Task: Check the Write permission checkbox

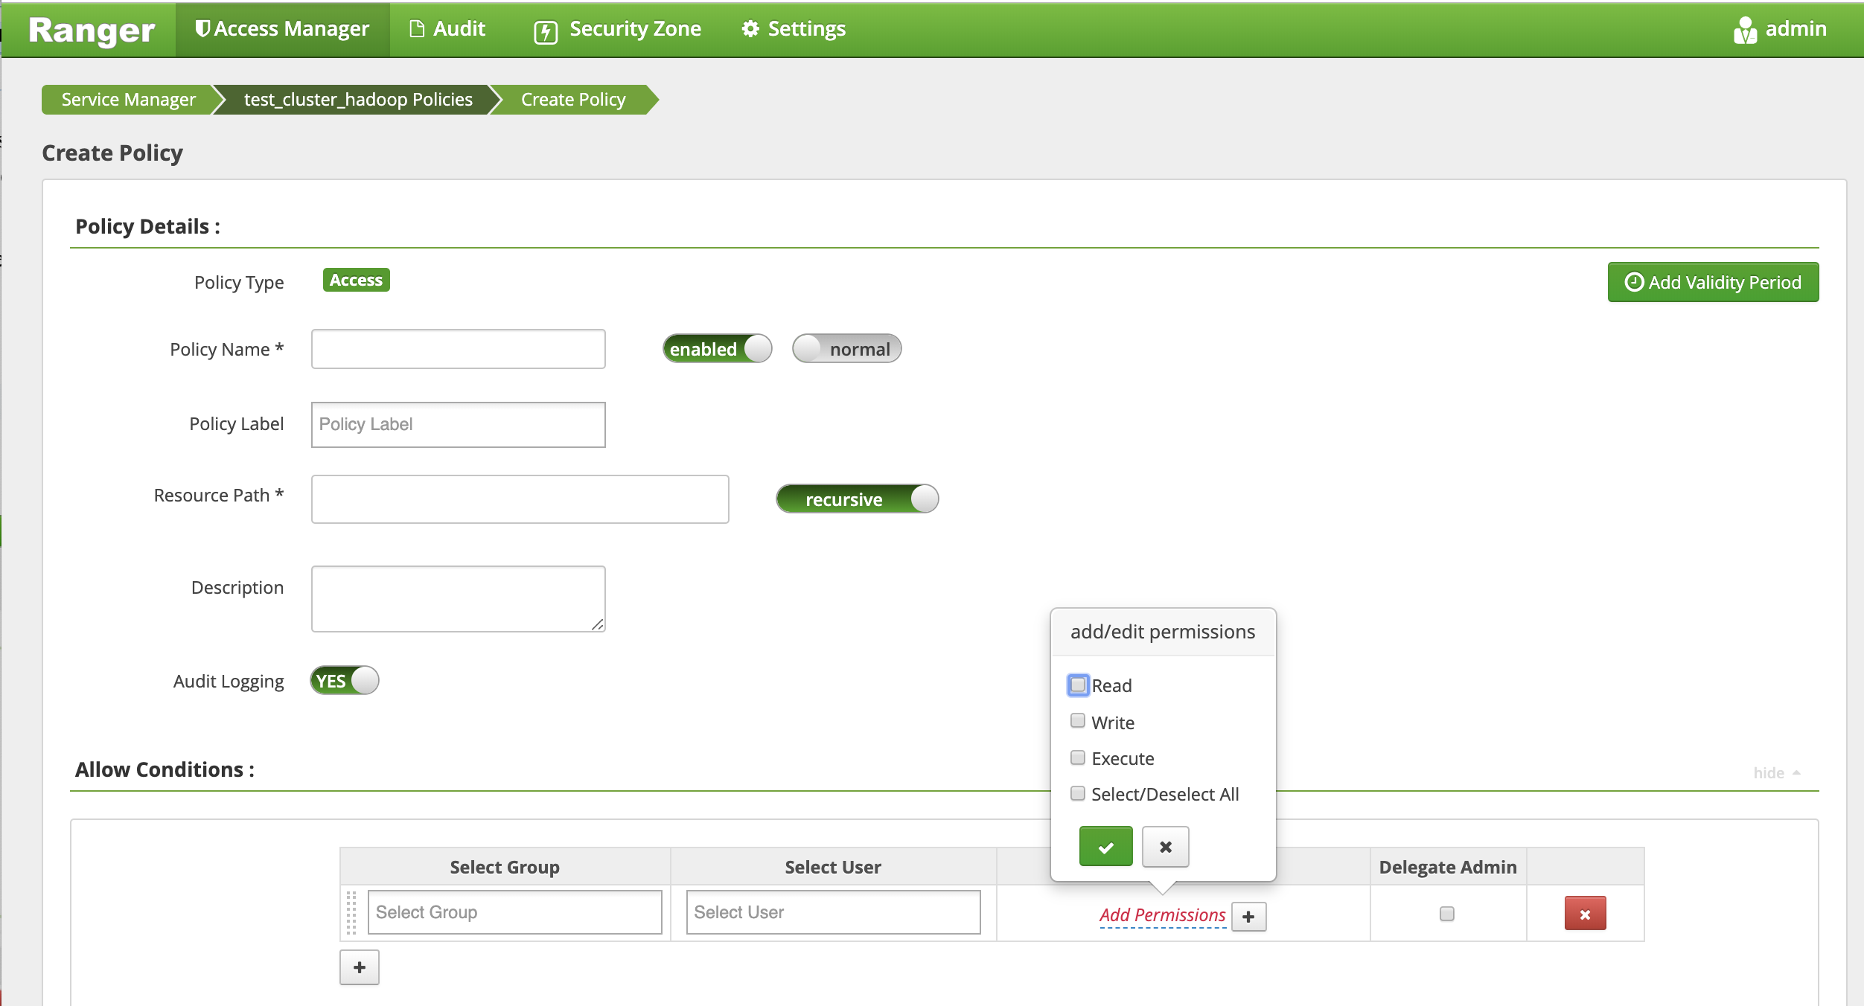Action: 1078,720
